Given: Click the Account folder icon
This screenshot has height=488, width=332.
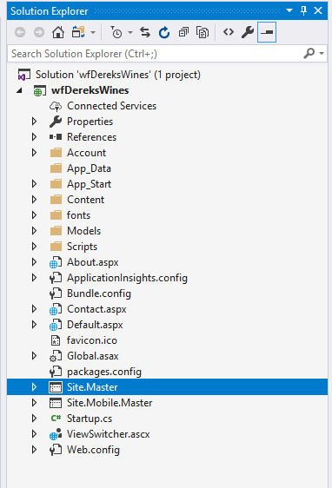Looking at the screenshot, I should click(x=56, y=153).
